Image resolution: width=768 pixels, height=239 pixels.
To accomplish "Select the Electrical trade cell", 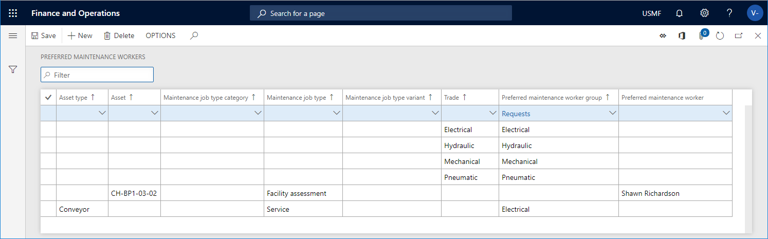I will click(470, 130).
